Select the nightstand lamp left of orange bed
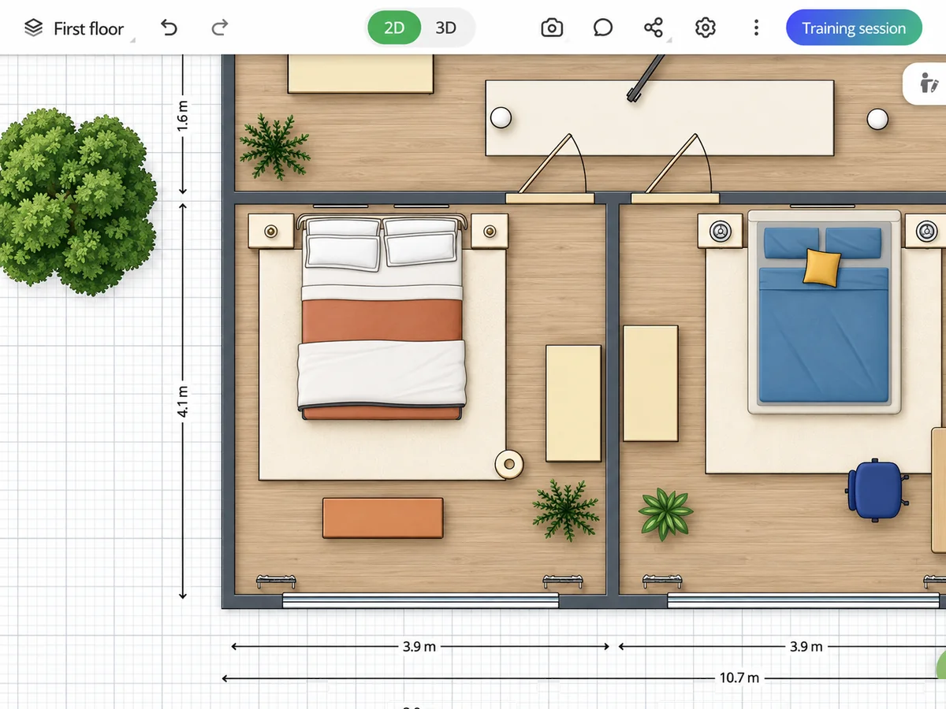Viewport: 946px width, 709px height. click(270, 232)
